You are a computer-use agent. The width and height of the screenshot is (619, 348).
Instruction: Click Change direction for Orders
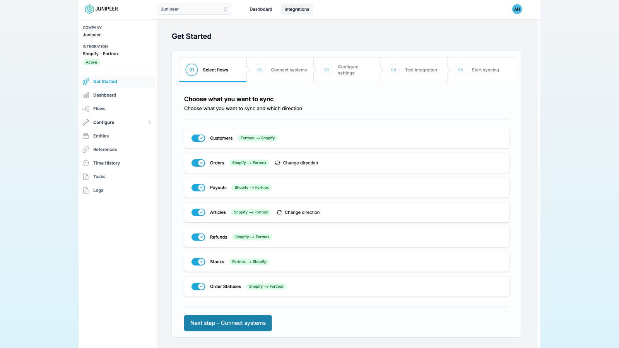pos(296,163)
